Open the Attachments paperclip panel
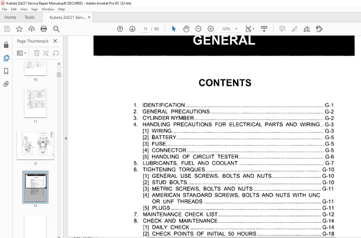This screenshot has width=361, height=238. [x=6, y=84]
